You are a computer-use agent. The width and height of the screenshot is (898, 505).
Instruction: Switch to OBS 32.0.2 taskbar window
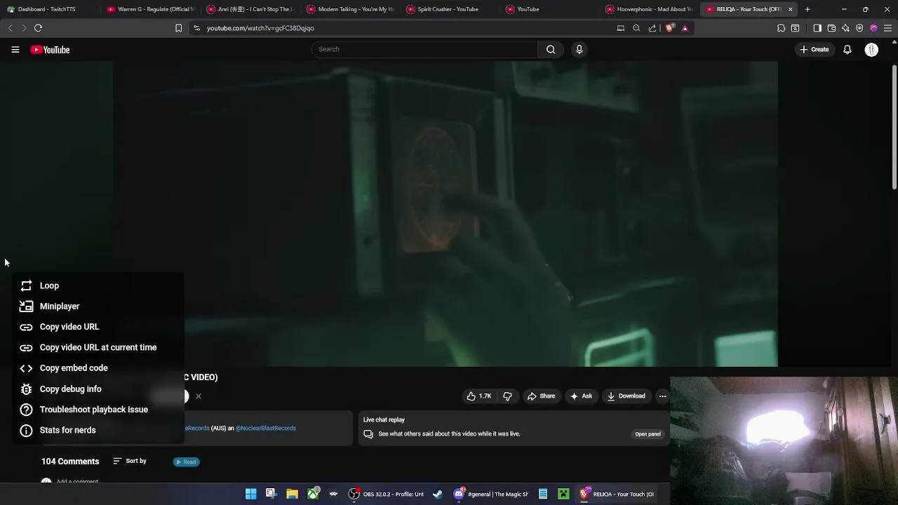387,494
